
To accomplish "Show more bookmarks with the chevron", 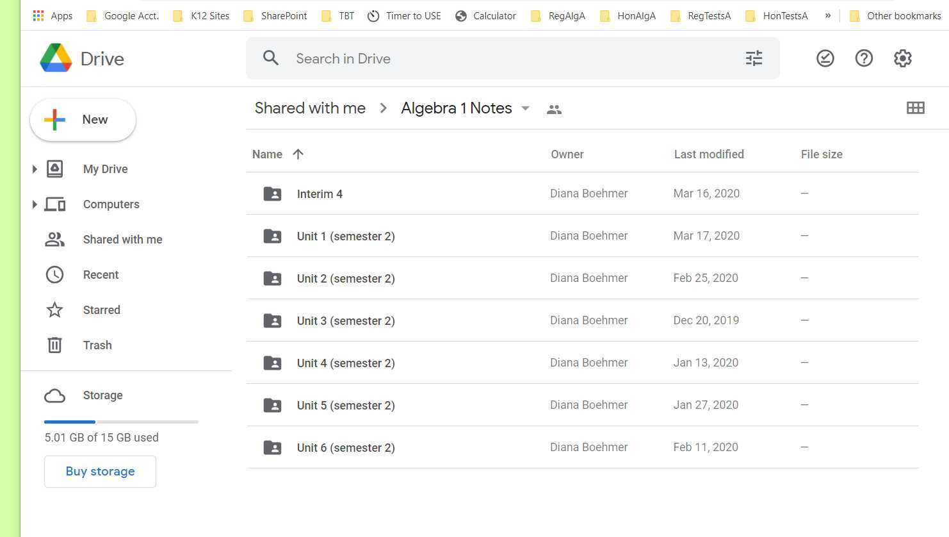I will (x=827, y=15).
